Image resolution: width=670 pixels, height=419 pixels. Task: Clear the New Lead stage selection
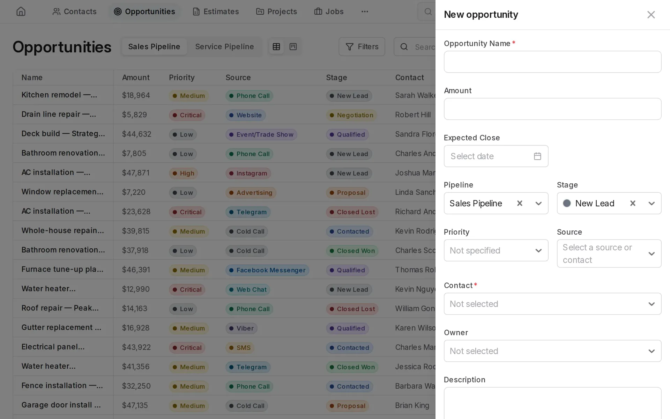(633, 203)
